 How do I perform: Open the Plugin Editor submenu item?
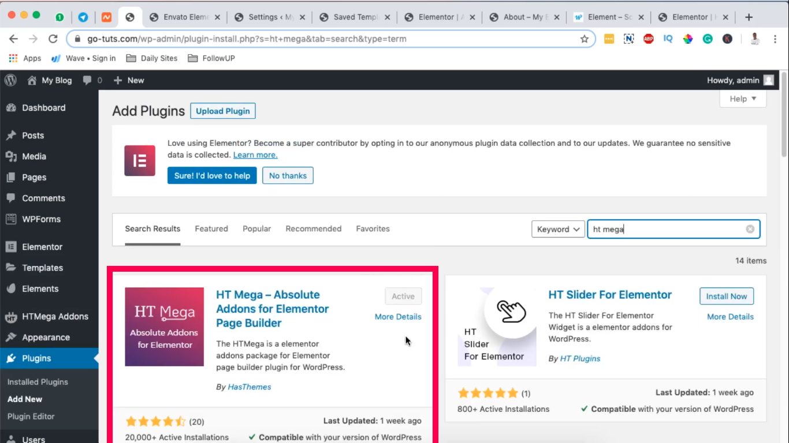point(31,416)
